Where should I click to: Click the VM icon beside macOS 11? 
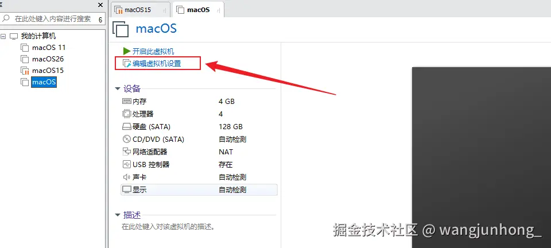(25, 48)
